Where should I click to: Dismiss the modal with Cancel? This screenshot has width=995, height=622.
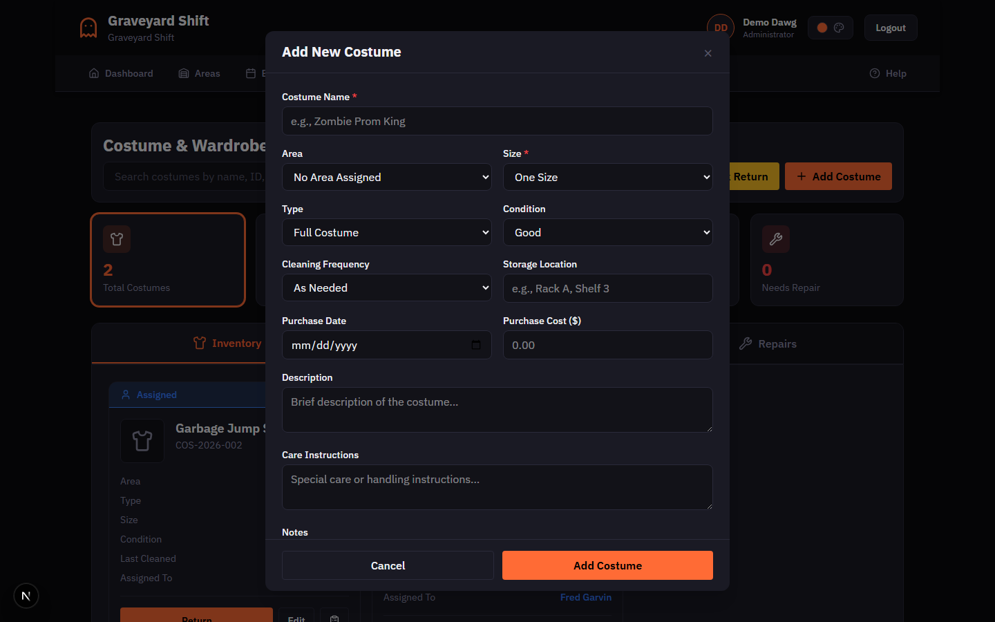[x=387, y=565]
